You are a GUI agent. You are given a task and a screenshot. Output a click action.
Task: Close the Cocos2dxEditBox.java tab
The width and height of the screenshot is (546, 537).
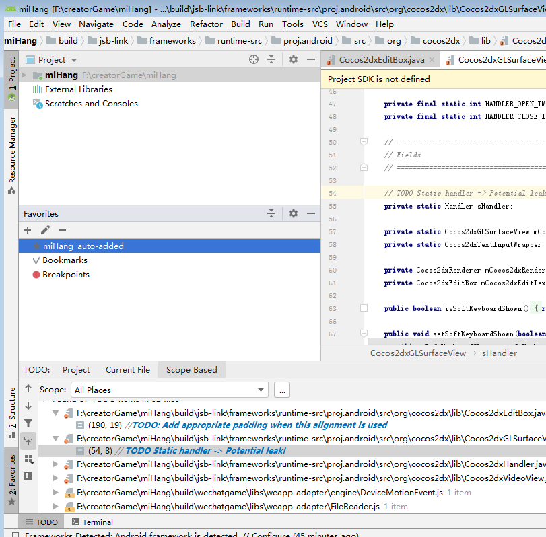(432, 59)
